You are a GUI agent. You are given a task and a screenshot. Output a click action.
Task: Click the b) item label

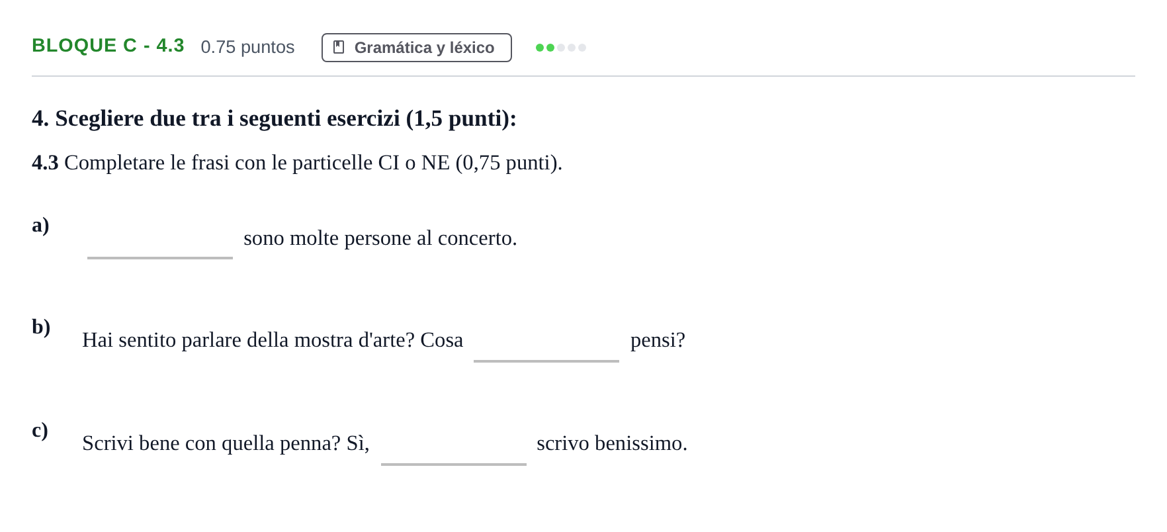click(41, 327)
